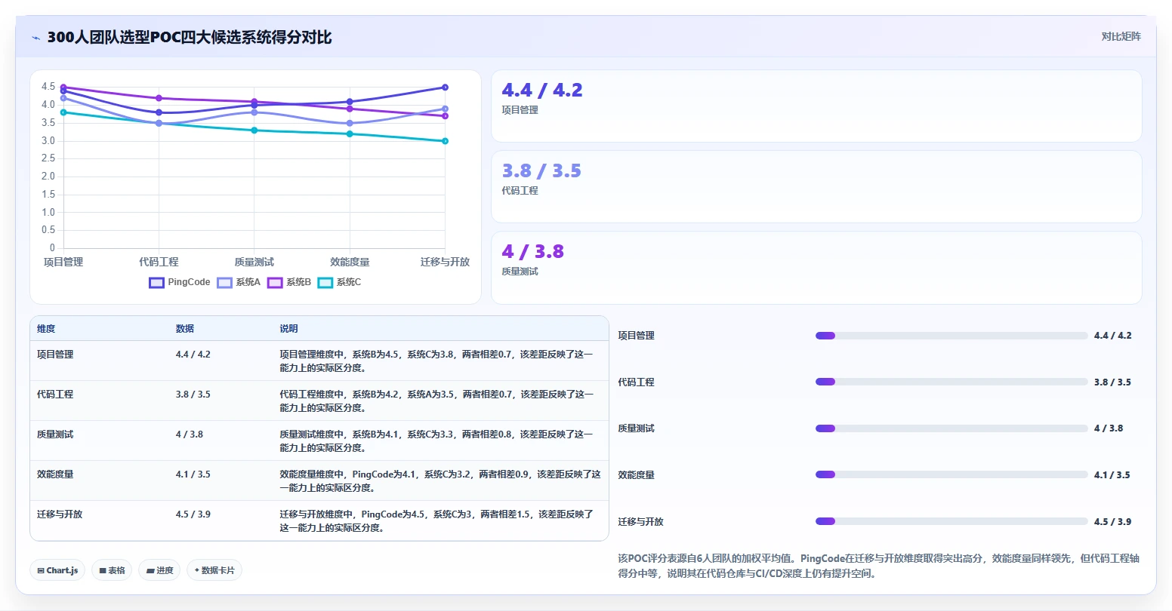
Task: Click the POC summary paragraph below progress bars
Action: tap(878, 566)
